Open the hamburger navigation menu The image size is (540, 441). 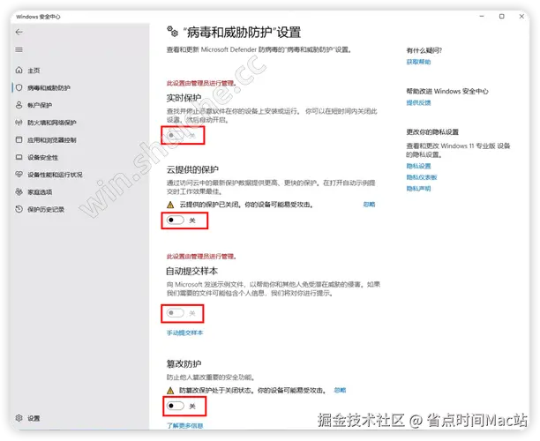tap(19, 49)
